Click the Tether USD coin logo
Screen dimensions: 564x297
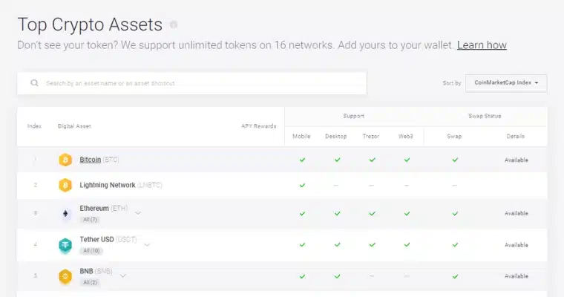click(x=65, y=246)
